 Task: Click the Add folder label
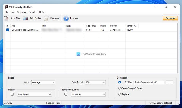click(x=35, y=18)
